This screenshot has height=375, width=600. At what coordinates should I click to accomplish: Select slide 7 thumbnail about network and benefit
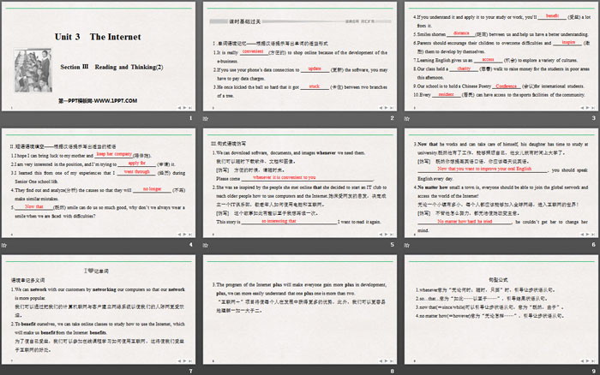pos(99,309)
